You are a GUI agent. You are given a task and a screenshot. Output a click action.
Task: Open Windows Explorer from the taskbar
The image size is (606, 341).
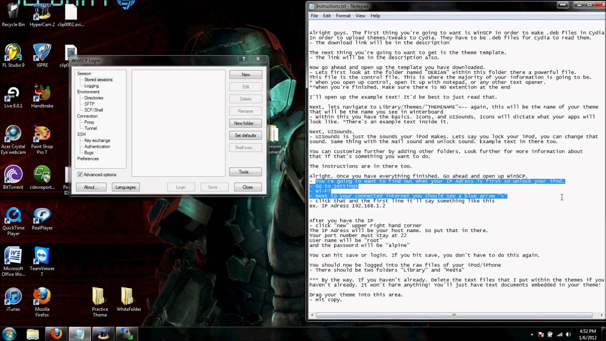pos(33,333)
